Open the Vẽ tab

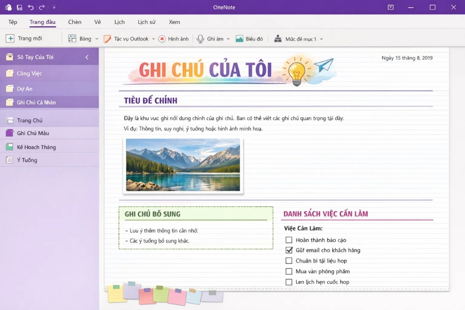[x=98, y=22]
